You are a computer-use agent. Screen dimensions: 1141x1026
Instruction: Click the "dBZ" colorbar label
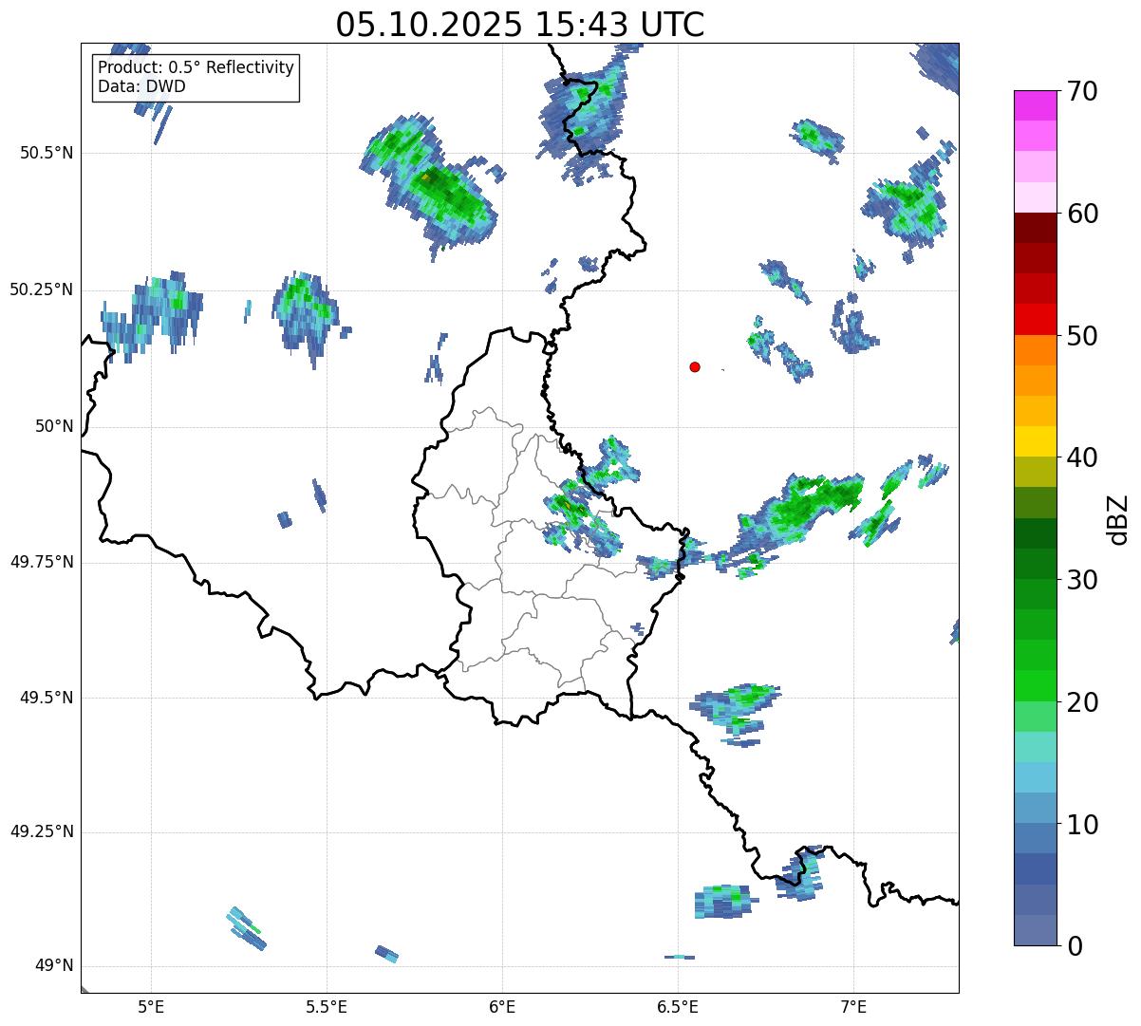tap(1117, 518)
